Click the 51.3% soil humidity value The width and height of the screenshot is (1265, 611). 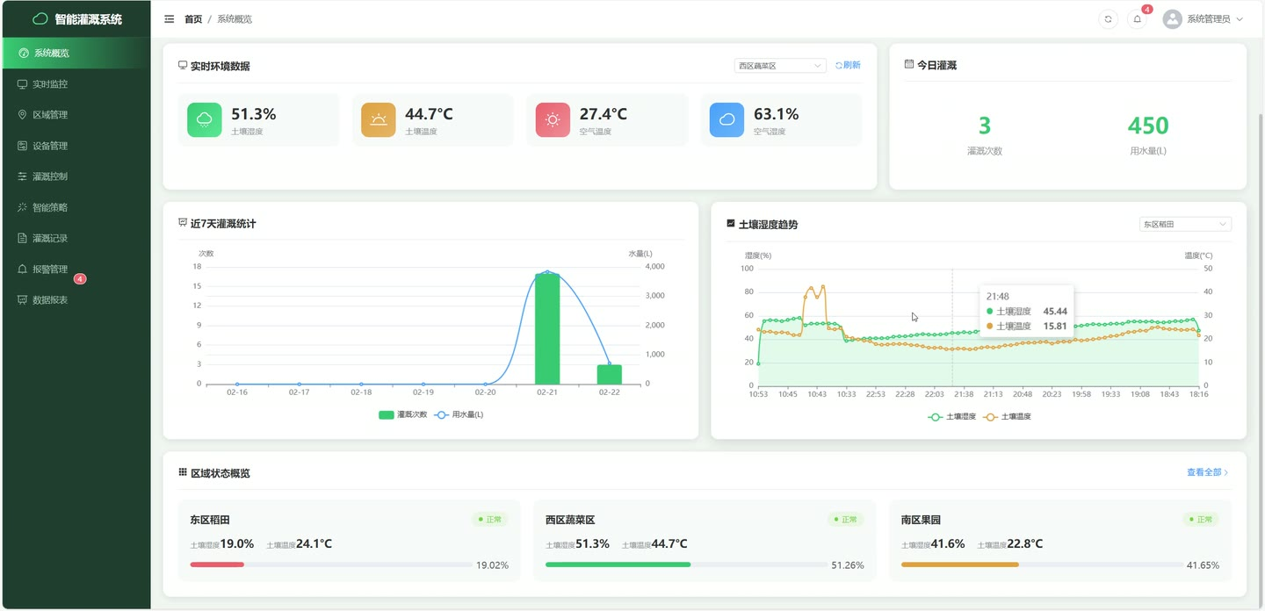254,114
